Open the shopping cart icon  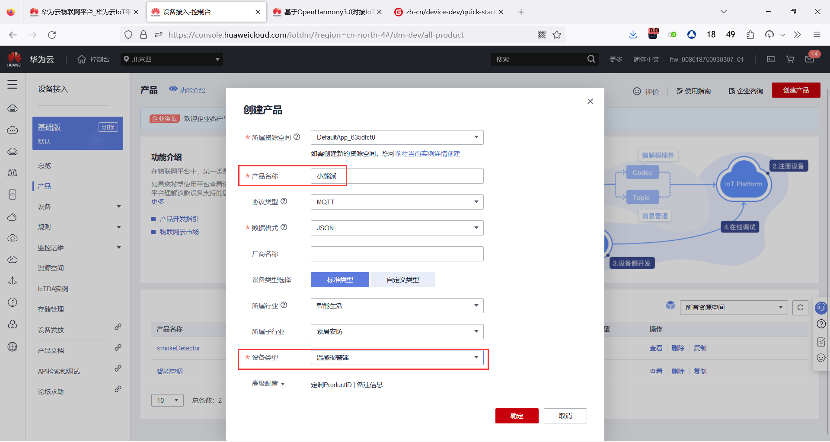tap(790, 59)
